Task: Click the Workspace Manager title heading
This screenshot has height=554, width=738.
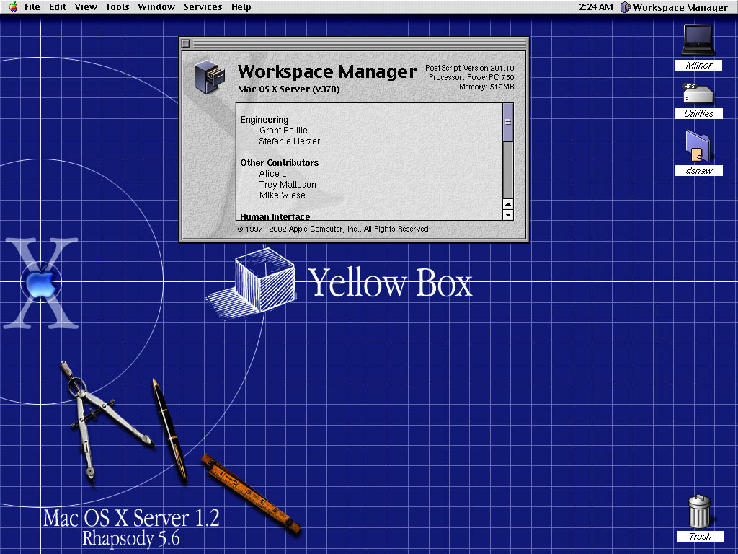Action: [327, 71]
